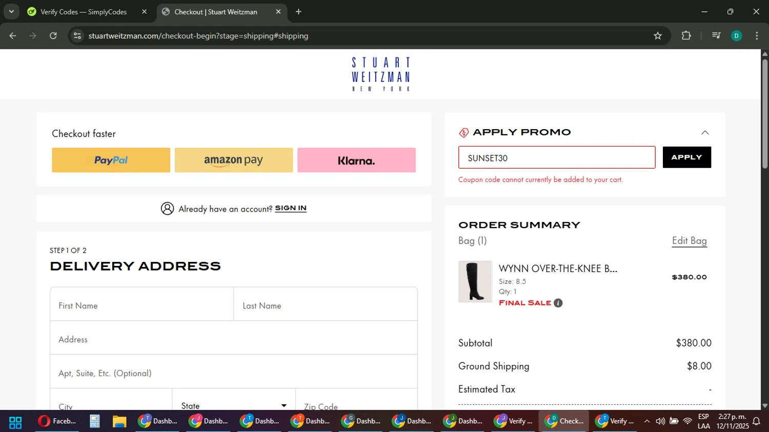Viewport: 769px width, 432px height.
Task: Open the Wi-Fi network tray icon
Action: click(687, 421)
